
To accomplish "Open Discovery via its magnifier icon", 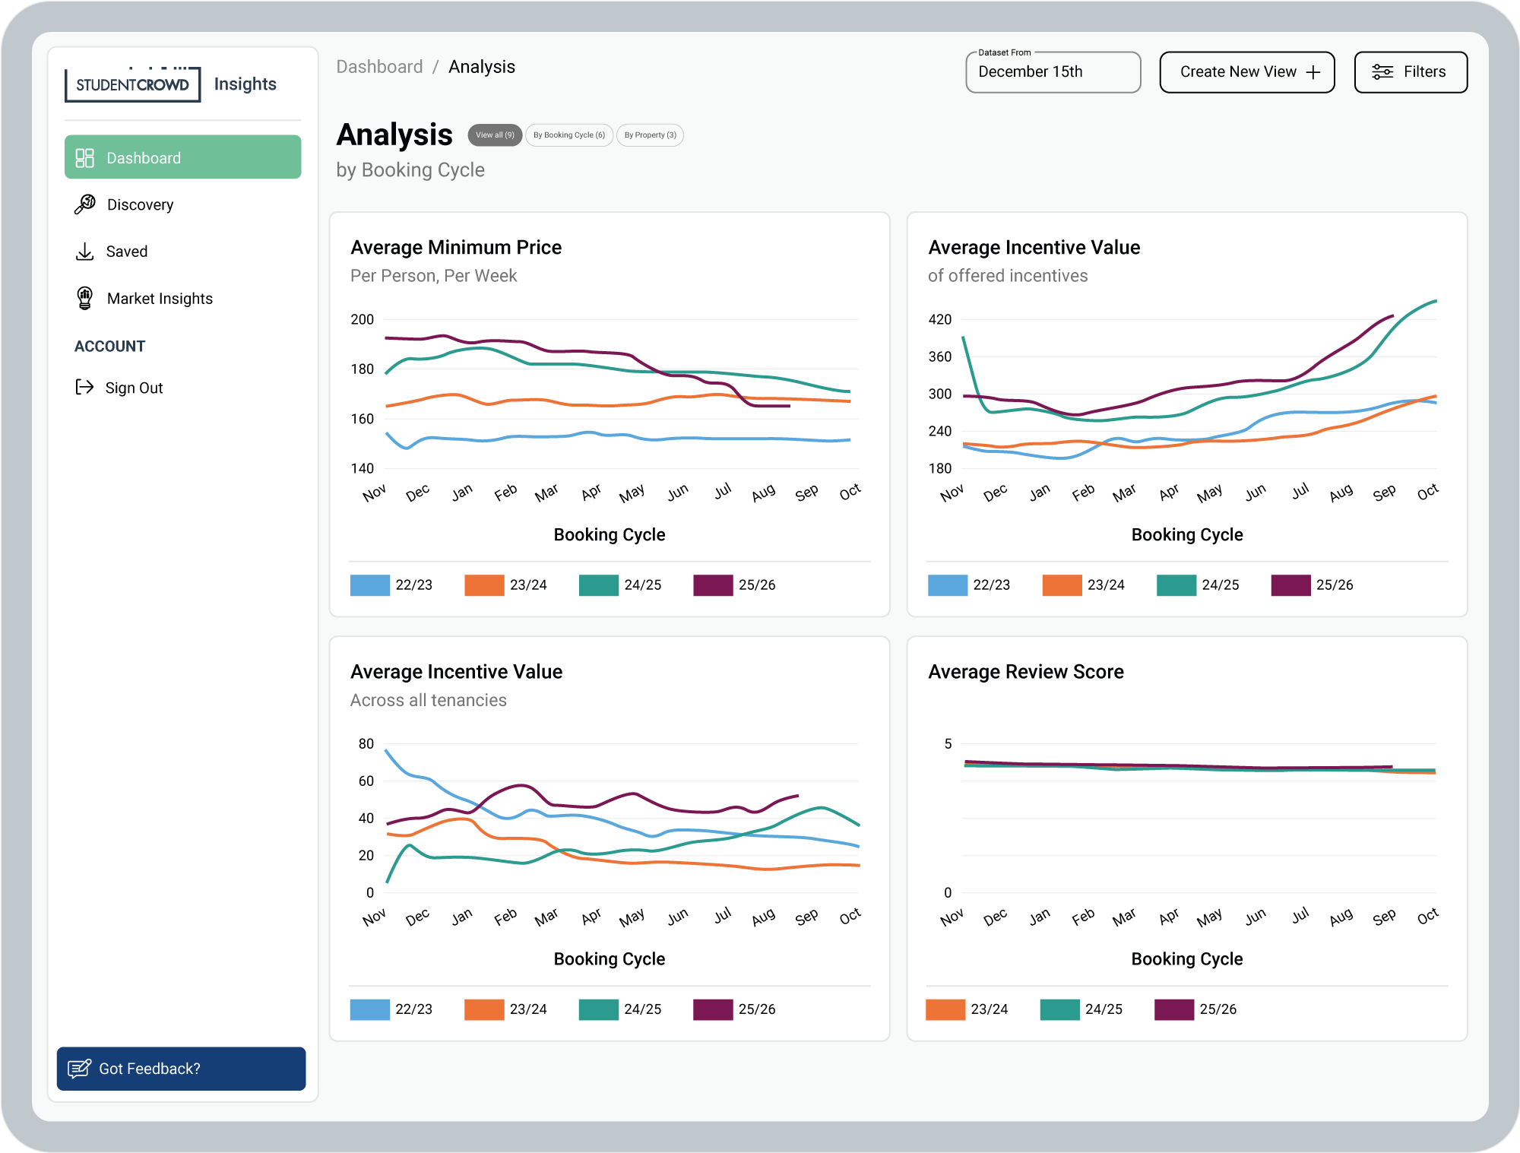I will pos(84,204).
